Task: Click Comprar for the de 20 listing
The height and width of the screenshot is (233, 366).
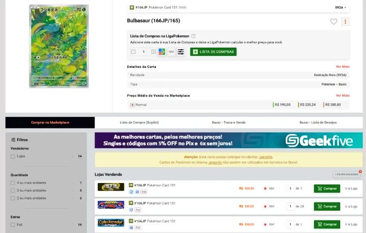Action: [327, 206]
